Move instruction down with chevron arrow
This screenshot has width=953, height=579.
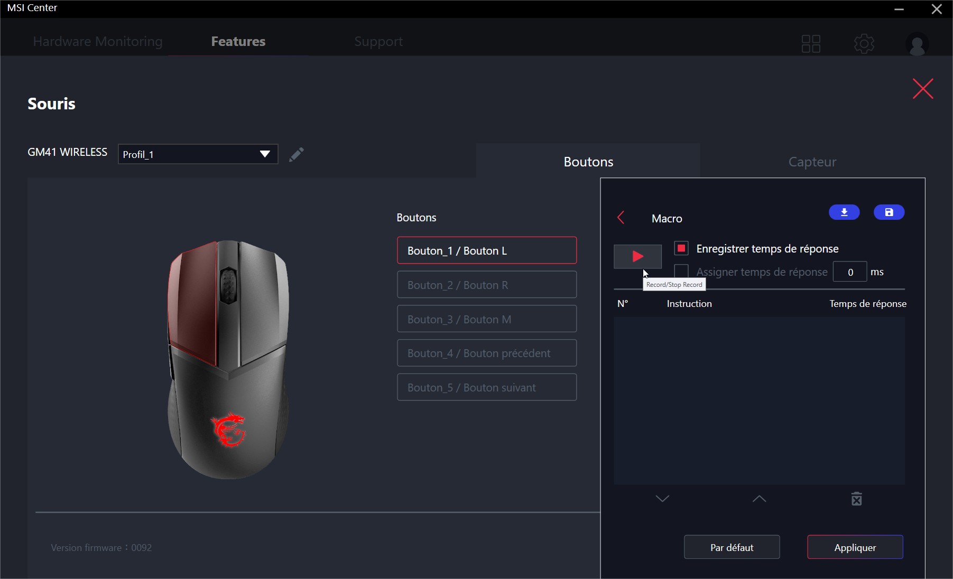662,499
